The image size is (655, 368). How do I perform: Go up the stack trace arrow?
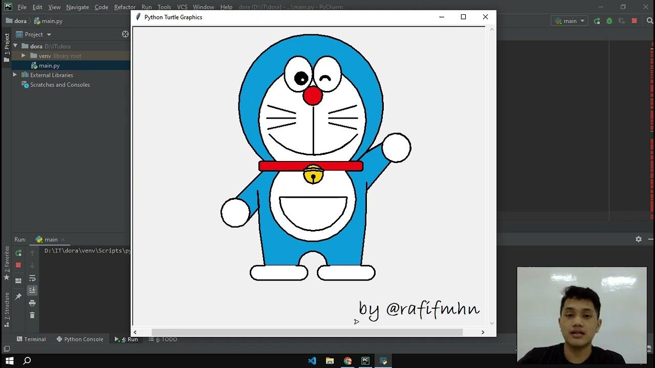[32, 253]
